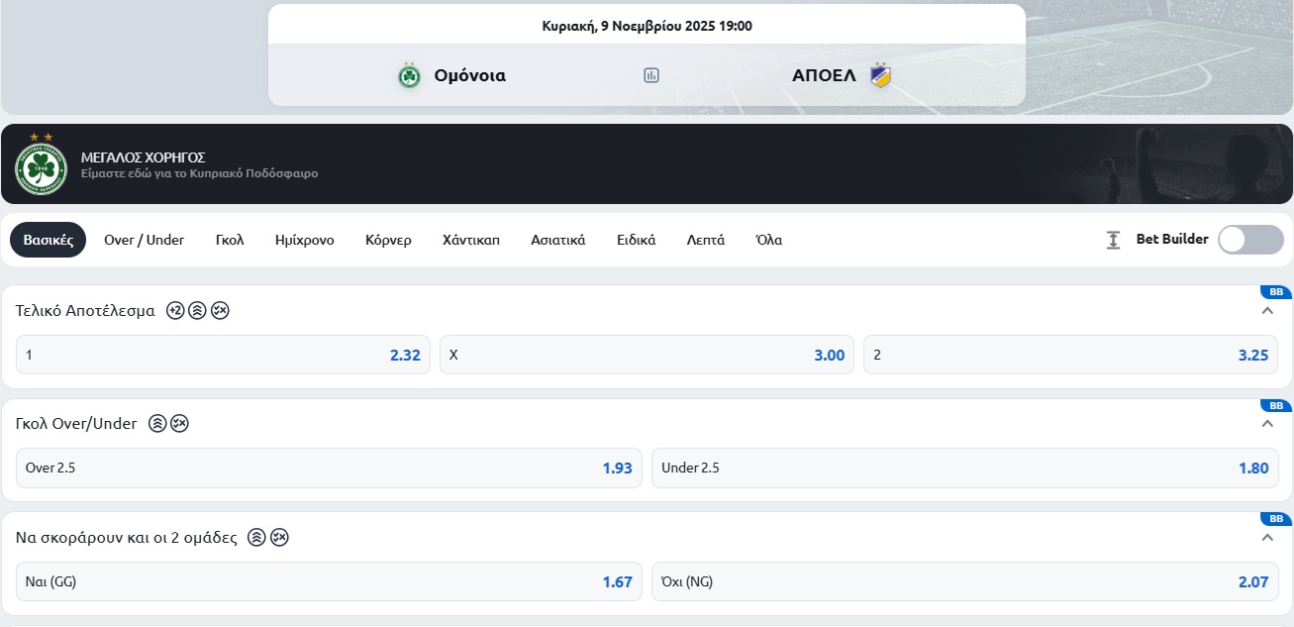
Task: Bet on home win at 2.32
Action: coord(223,355)
